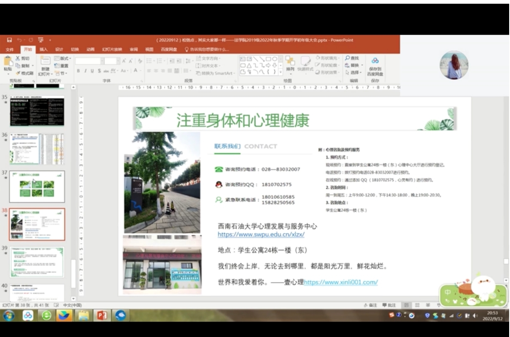The width and height of the screenshot is (510, 337).
Task: Start slideshow from quick access toolbar icon
Action: tap(41, 40)
